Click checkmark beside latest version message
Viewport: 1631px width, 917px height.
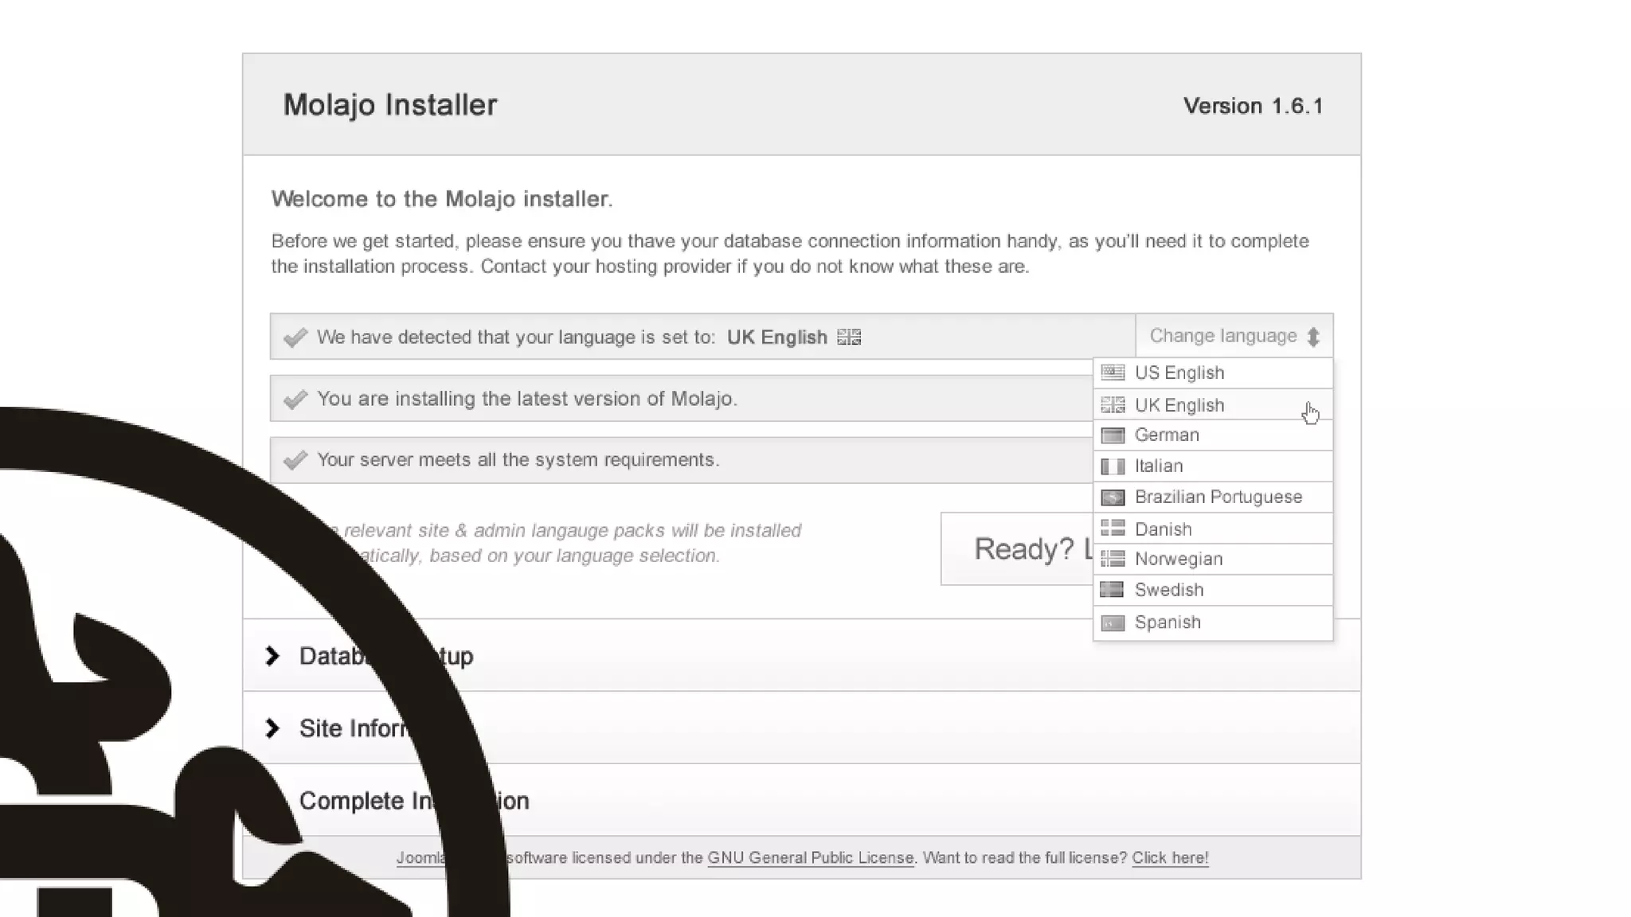(295, 399)
